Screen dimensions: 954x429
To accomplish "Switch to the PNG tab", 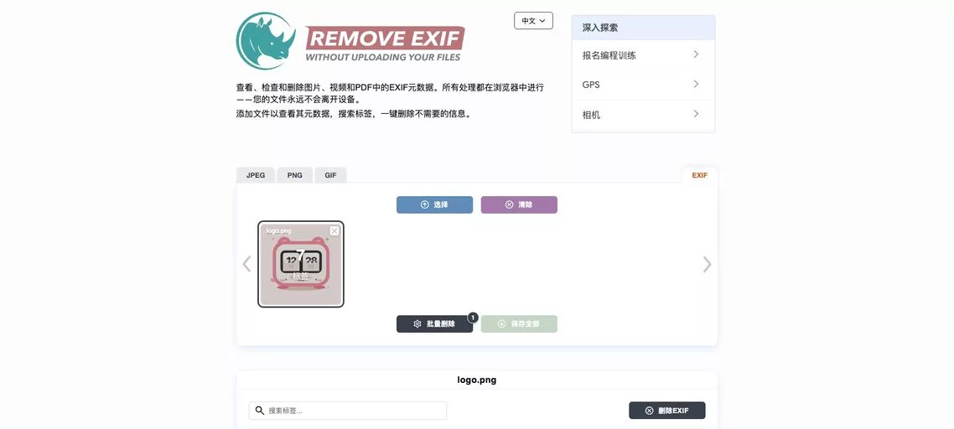I will coord(295,175).
